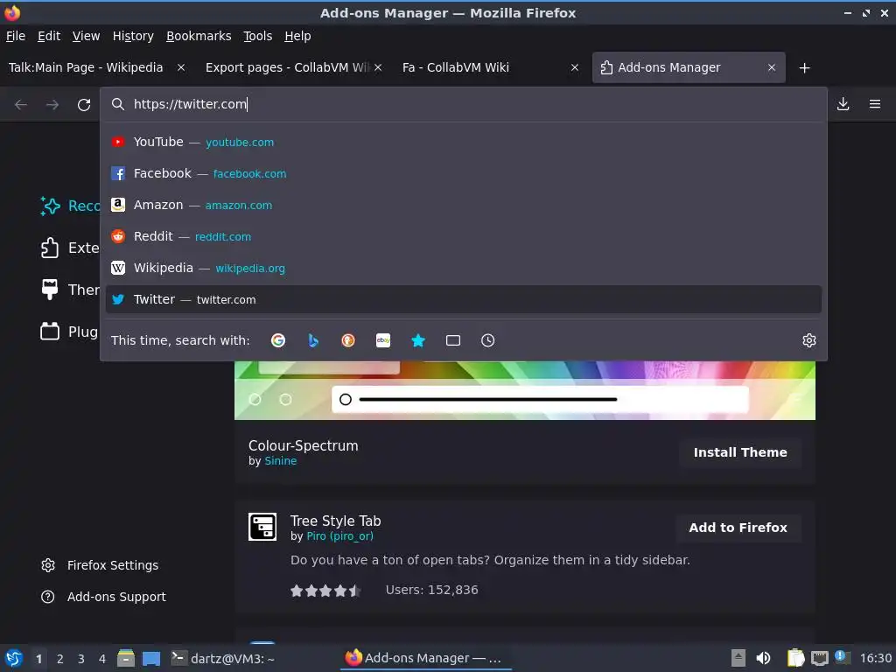Image resolution: width=896 pixels, height=672 pixels.
Task: Select the Amazon suggestion
Action: point(464,205)
